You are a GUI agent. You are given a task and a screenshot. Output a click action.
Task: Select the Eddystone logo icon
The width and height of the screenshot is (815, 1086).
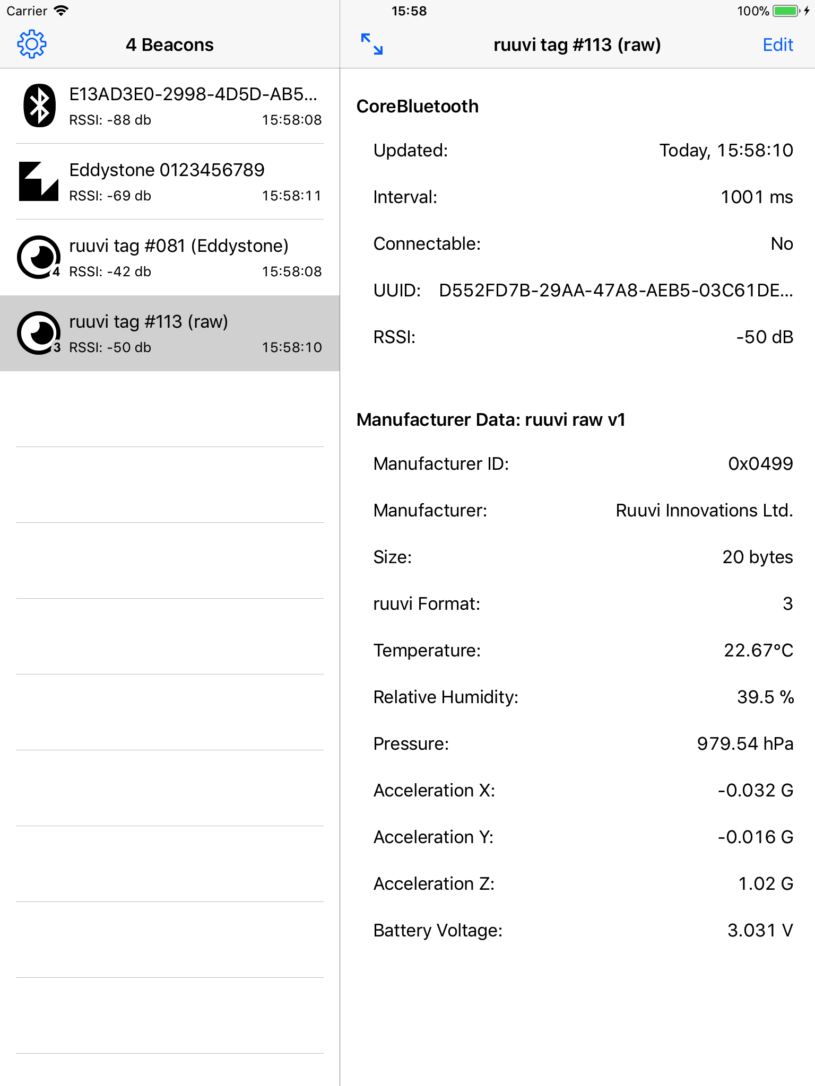coord(39,181)
